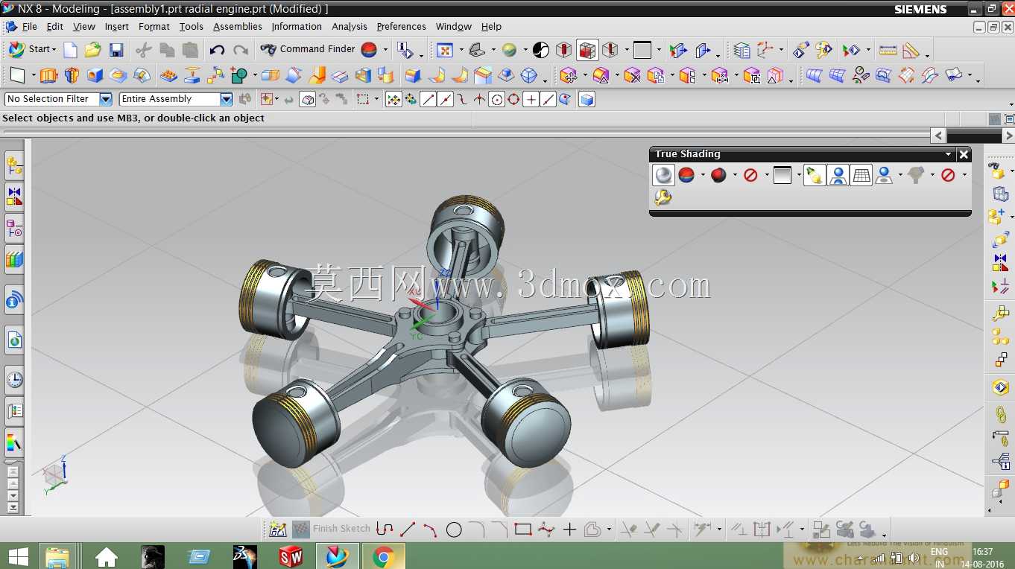Click the Unite boolean icon

pos(238,75)
